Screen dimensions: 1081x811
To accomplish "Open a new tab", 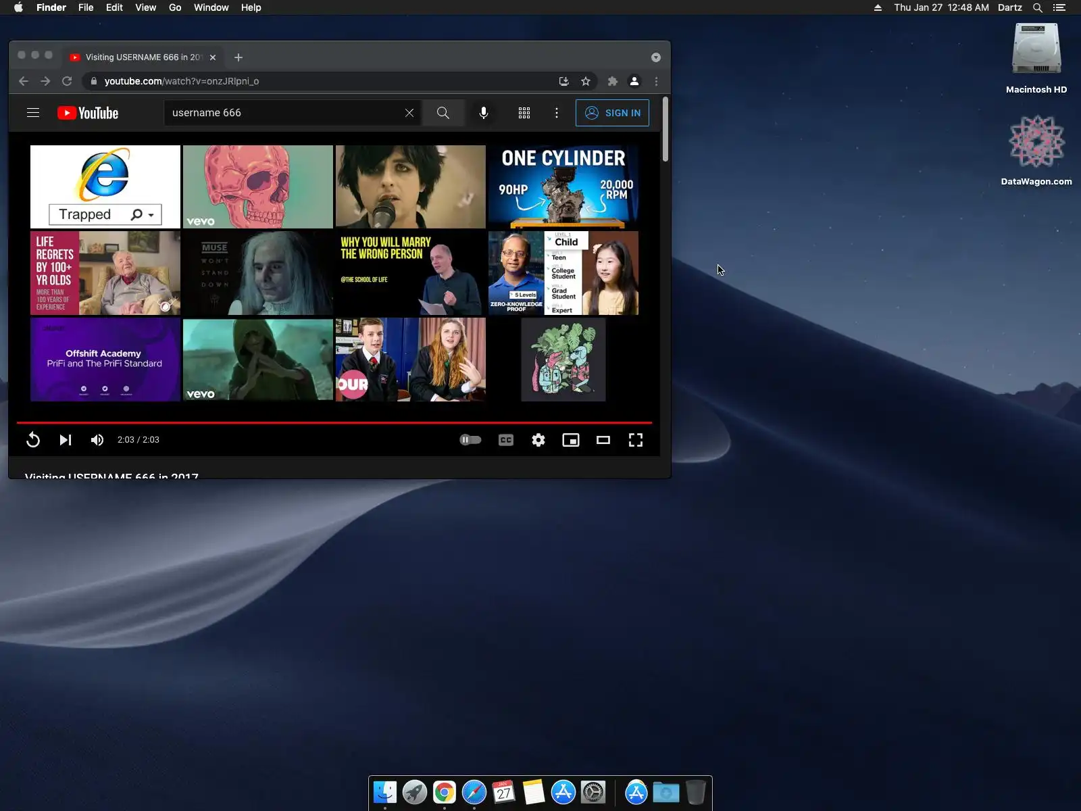I will pos(238,57).
